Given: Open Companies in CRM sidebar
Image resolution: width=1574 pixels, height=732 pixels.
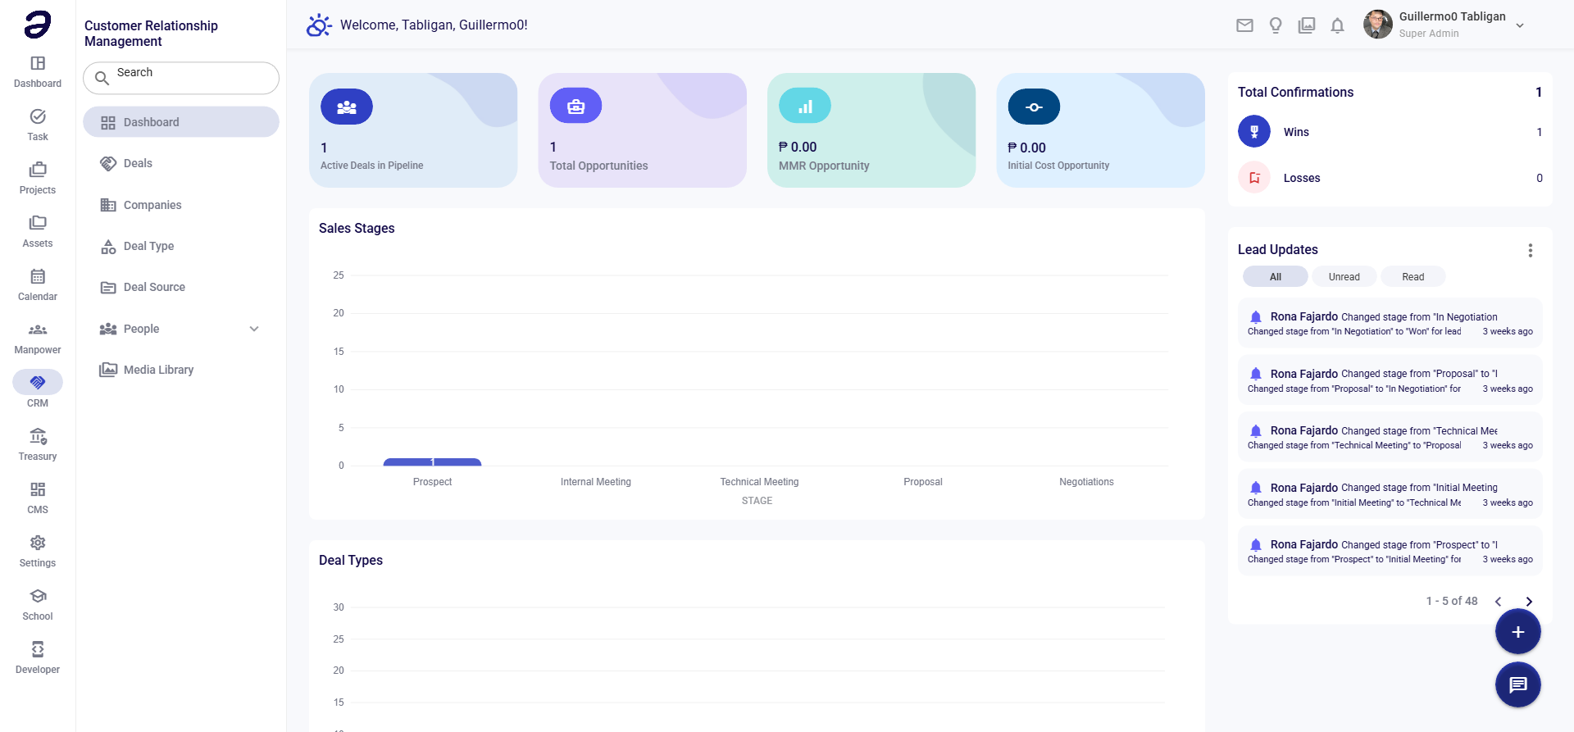Looking at the screenshot, I should (x=181, y=205).
